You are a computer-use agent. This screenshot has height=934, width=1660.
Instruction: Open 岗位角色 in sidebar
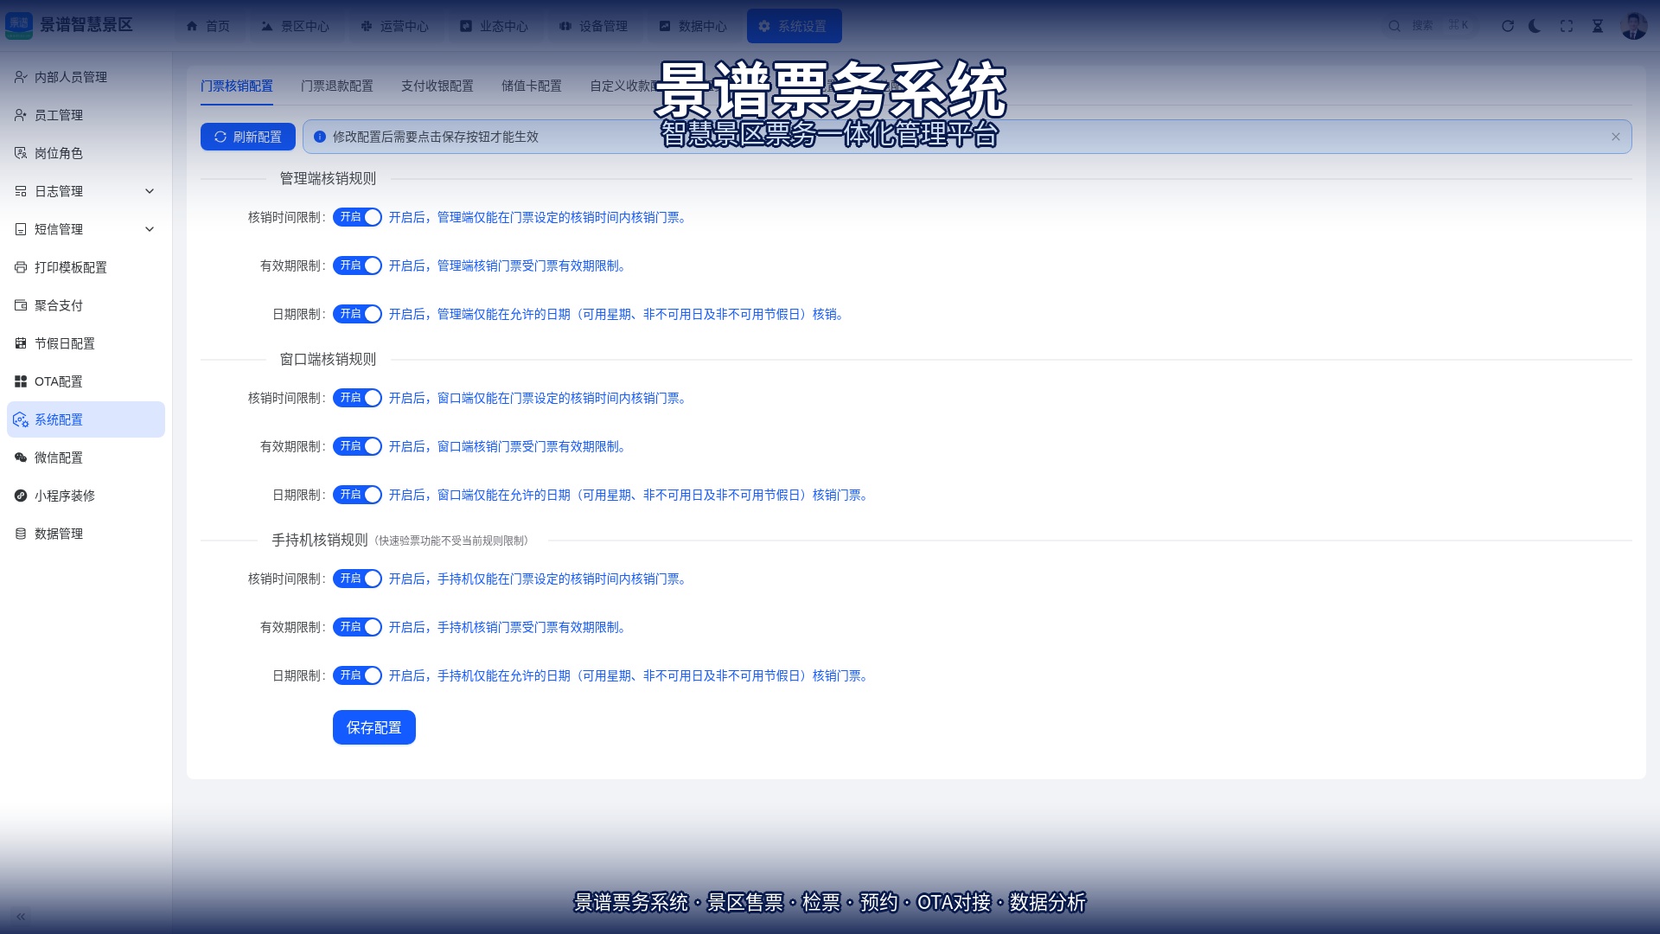tap(86, 153)
